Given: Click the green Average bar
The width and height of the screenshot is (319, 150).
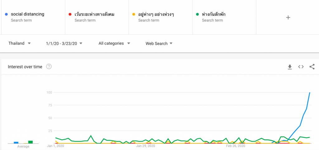Looking at the screenshot, I should [x=31, y=142].
